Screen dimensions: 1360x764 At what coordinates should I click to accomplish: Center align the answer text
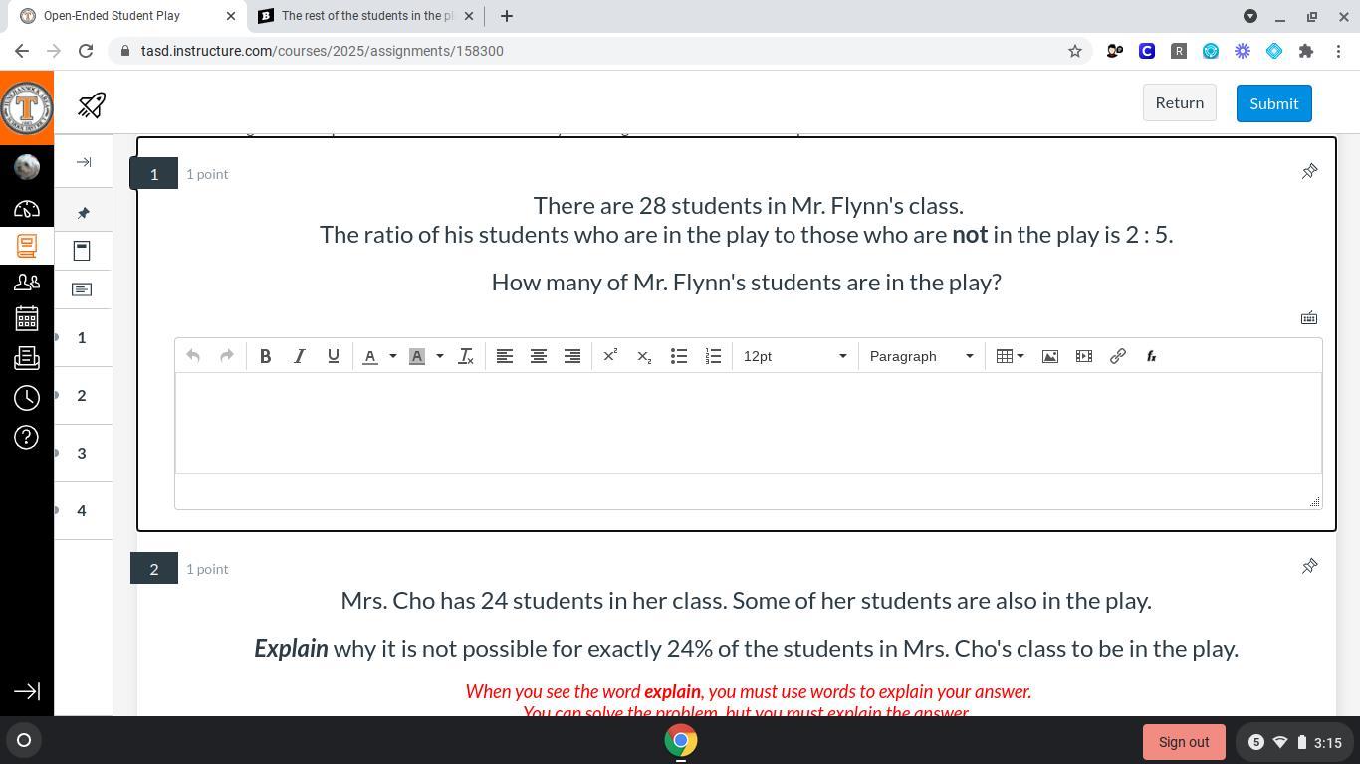point(539,356)
